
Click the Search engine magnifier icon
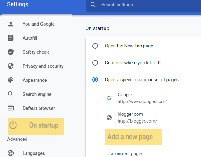point(11,94)
